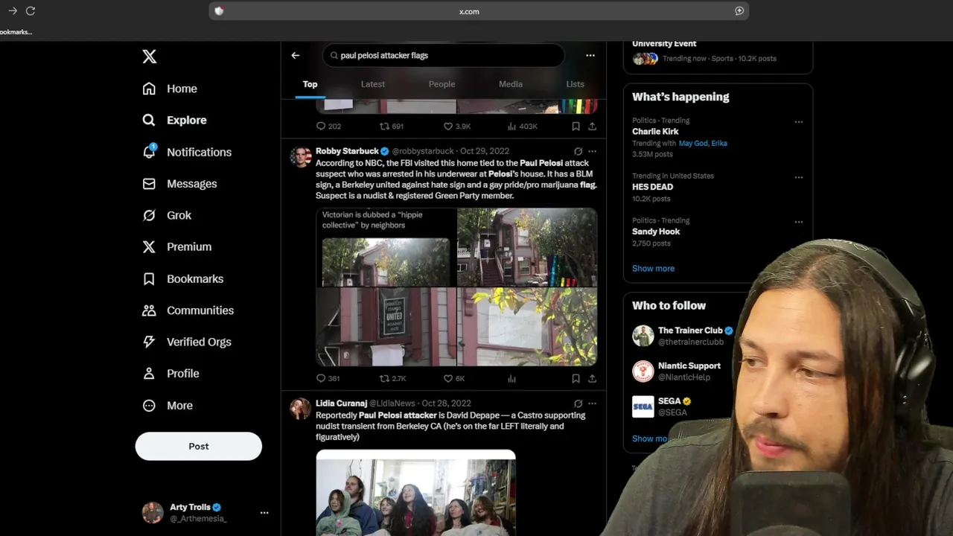The height and width of the screenshot is (536, 953).
Task: Switch to the People tab
Action: pyautogui.click(x=442, y=84)
